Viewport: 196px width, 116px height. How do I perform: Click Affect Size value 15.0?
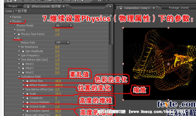click(58, 81)
